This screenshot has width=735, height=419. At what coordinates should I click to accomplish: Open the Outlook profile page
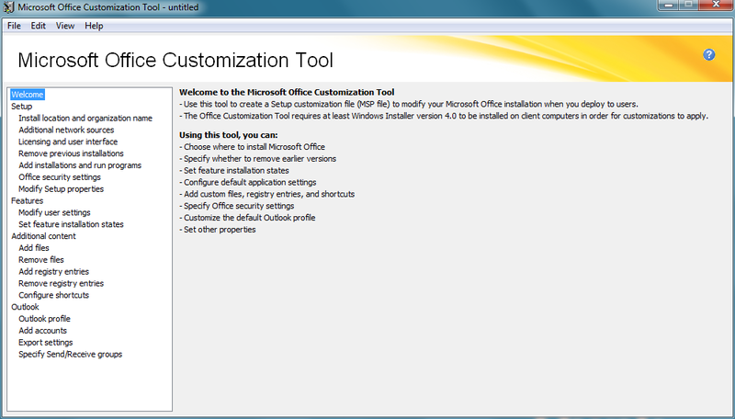pos(44,319)
